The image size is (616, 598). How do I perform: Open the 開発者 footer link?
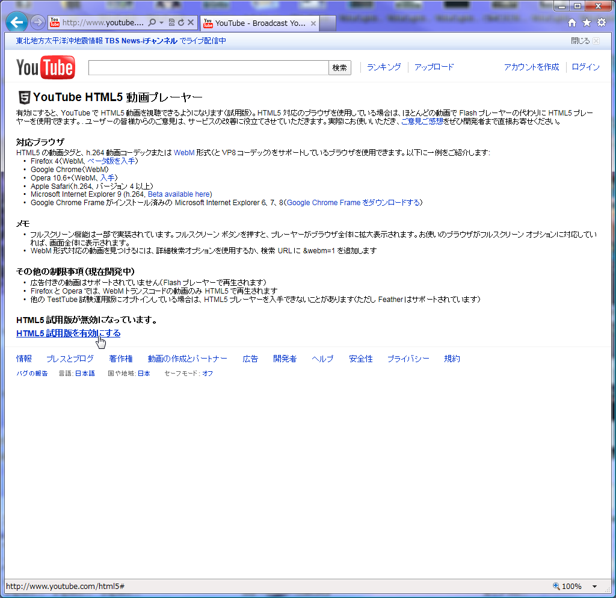coord(285,359)
